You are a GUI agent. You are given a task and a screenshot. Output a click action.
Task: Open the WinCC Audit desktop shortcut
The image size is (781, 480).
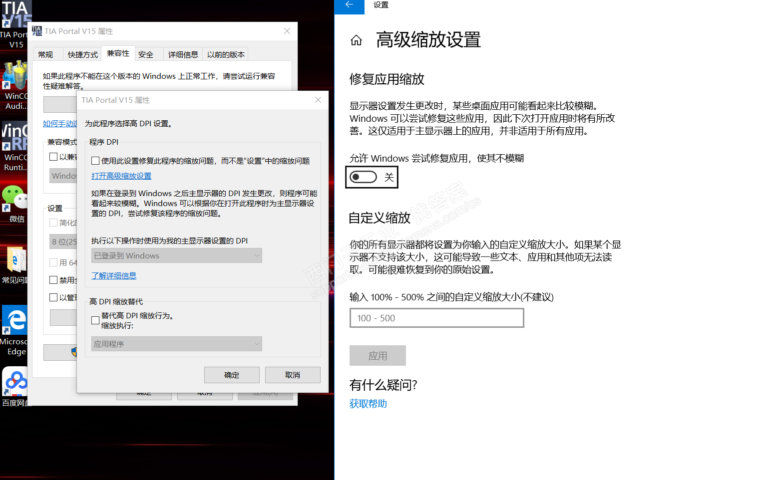coord(15,85)
